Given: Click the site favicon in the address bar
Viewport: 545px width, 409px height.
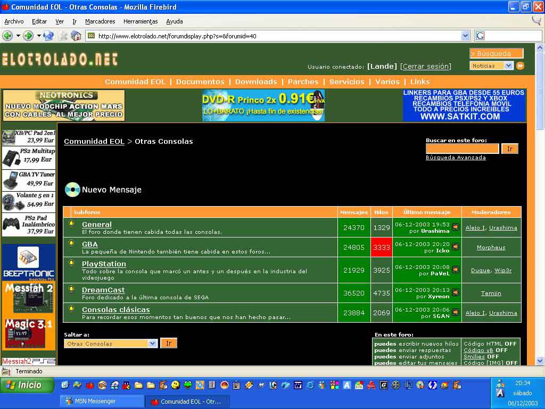Looking at the screenshot, I should coord(92,36).
